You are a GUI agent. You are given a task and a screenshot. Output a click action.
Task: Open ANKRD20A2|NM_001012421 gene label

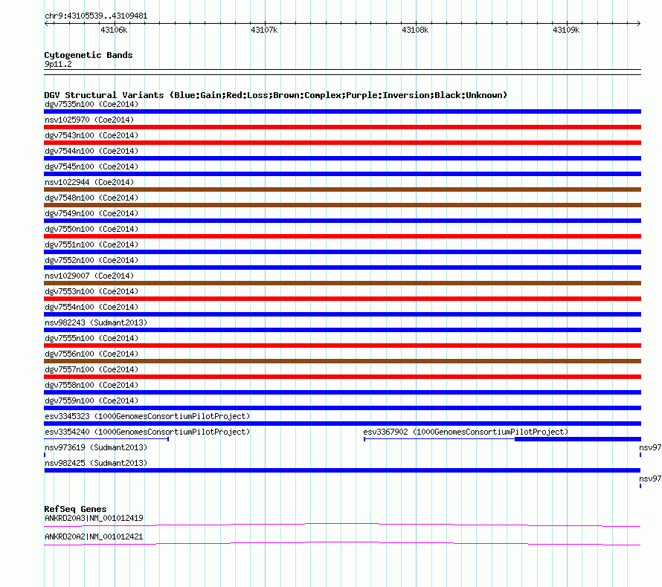[x=94, y=536]
